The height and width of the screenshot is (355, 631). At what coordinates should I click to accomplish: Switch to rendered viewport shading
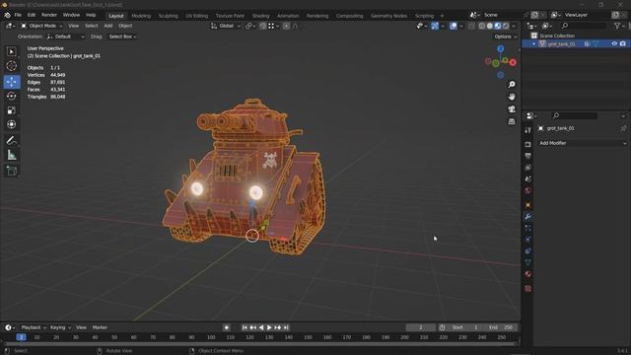(x=506, y=26)
